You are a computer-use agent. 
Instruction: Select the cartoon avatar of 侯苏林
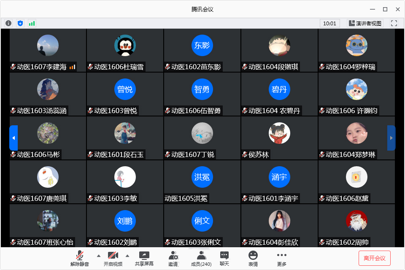(279, 133)
